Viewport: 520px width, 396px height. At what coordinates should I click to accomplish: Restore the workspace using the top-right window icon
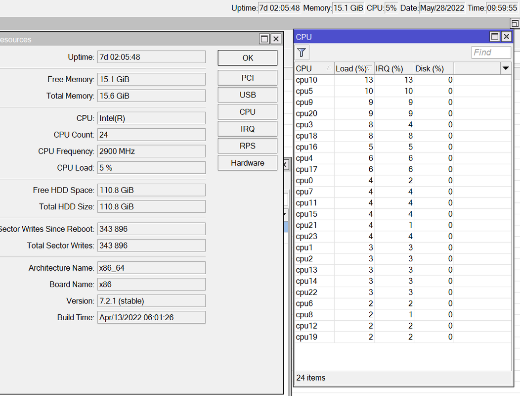tap(515, 23)
